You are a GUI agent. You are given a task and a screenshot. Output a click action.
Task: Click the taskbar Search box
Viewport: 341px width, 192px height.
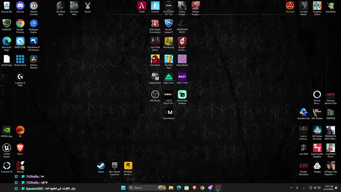click(147, 188)
